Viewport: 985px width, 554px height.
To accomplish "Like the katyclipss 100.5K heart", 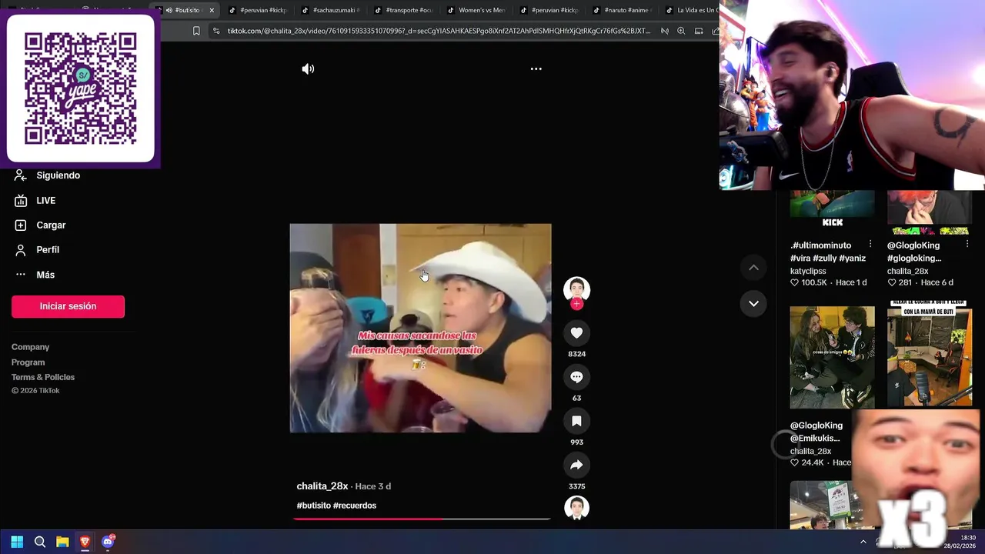I will (795, 282).
